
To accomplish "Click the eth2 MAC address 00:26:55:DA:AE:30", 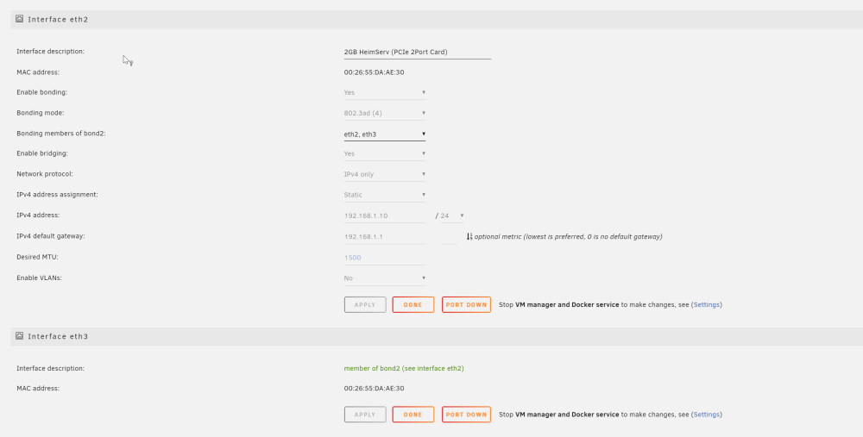I will pos(375,72).
